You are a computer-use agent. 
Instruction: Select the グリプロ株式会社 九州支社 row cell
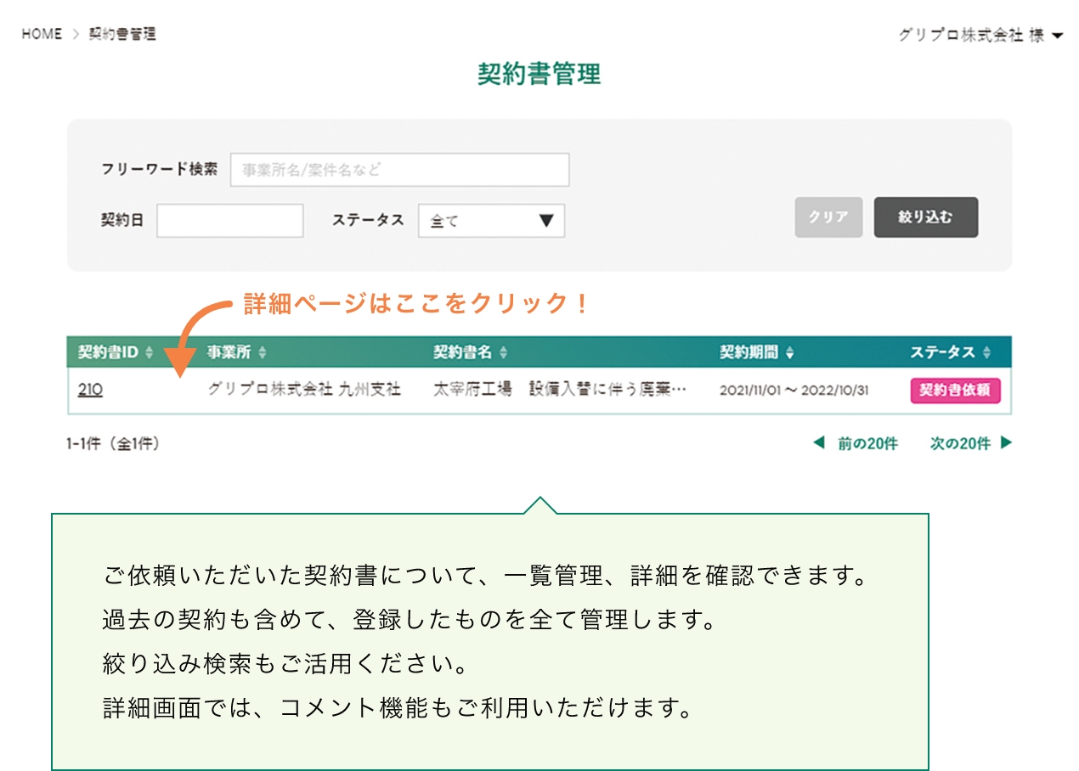(304, 390)
